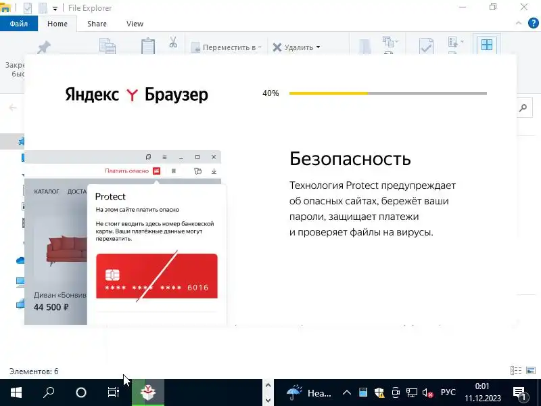Switch to the View ribbon tab
The image size is (541, 406).
[x=135, y=24]
